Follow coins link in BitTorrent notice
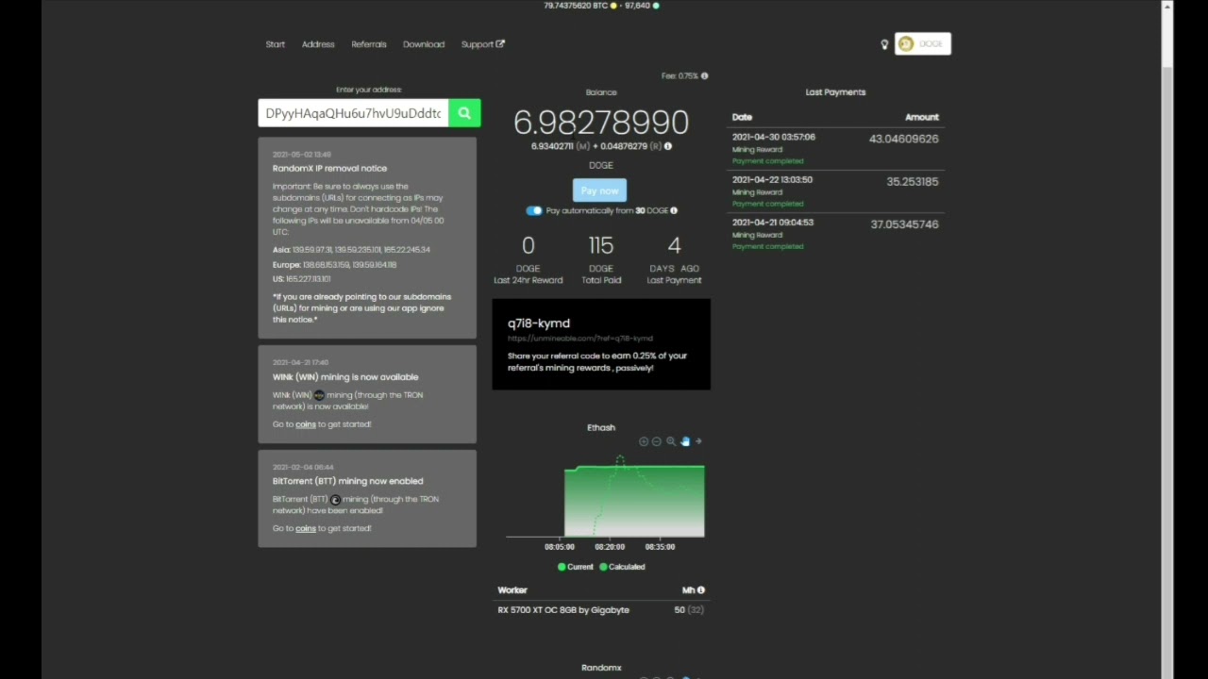Viewport: 1208px width, 679px height. pos(306,528)
